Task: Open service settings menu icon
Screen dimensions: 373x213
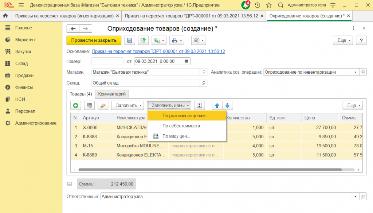Action: [x=333, y=5]
